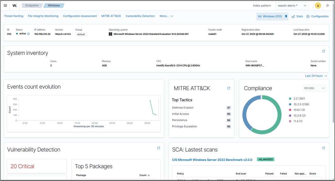Click the blue 10.2.5 (236) legend swatch
Screen dimensions: 335x181
(290, 104)
